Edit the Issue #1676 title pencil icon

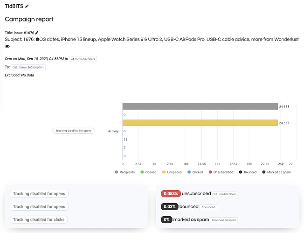(37, 33)
